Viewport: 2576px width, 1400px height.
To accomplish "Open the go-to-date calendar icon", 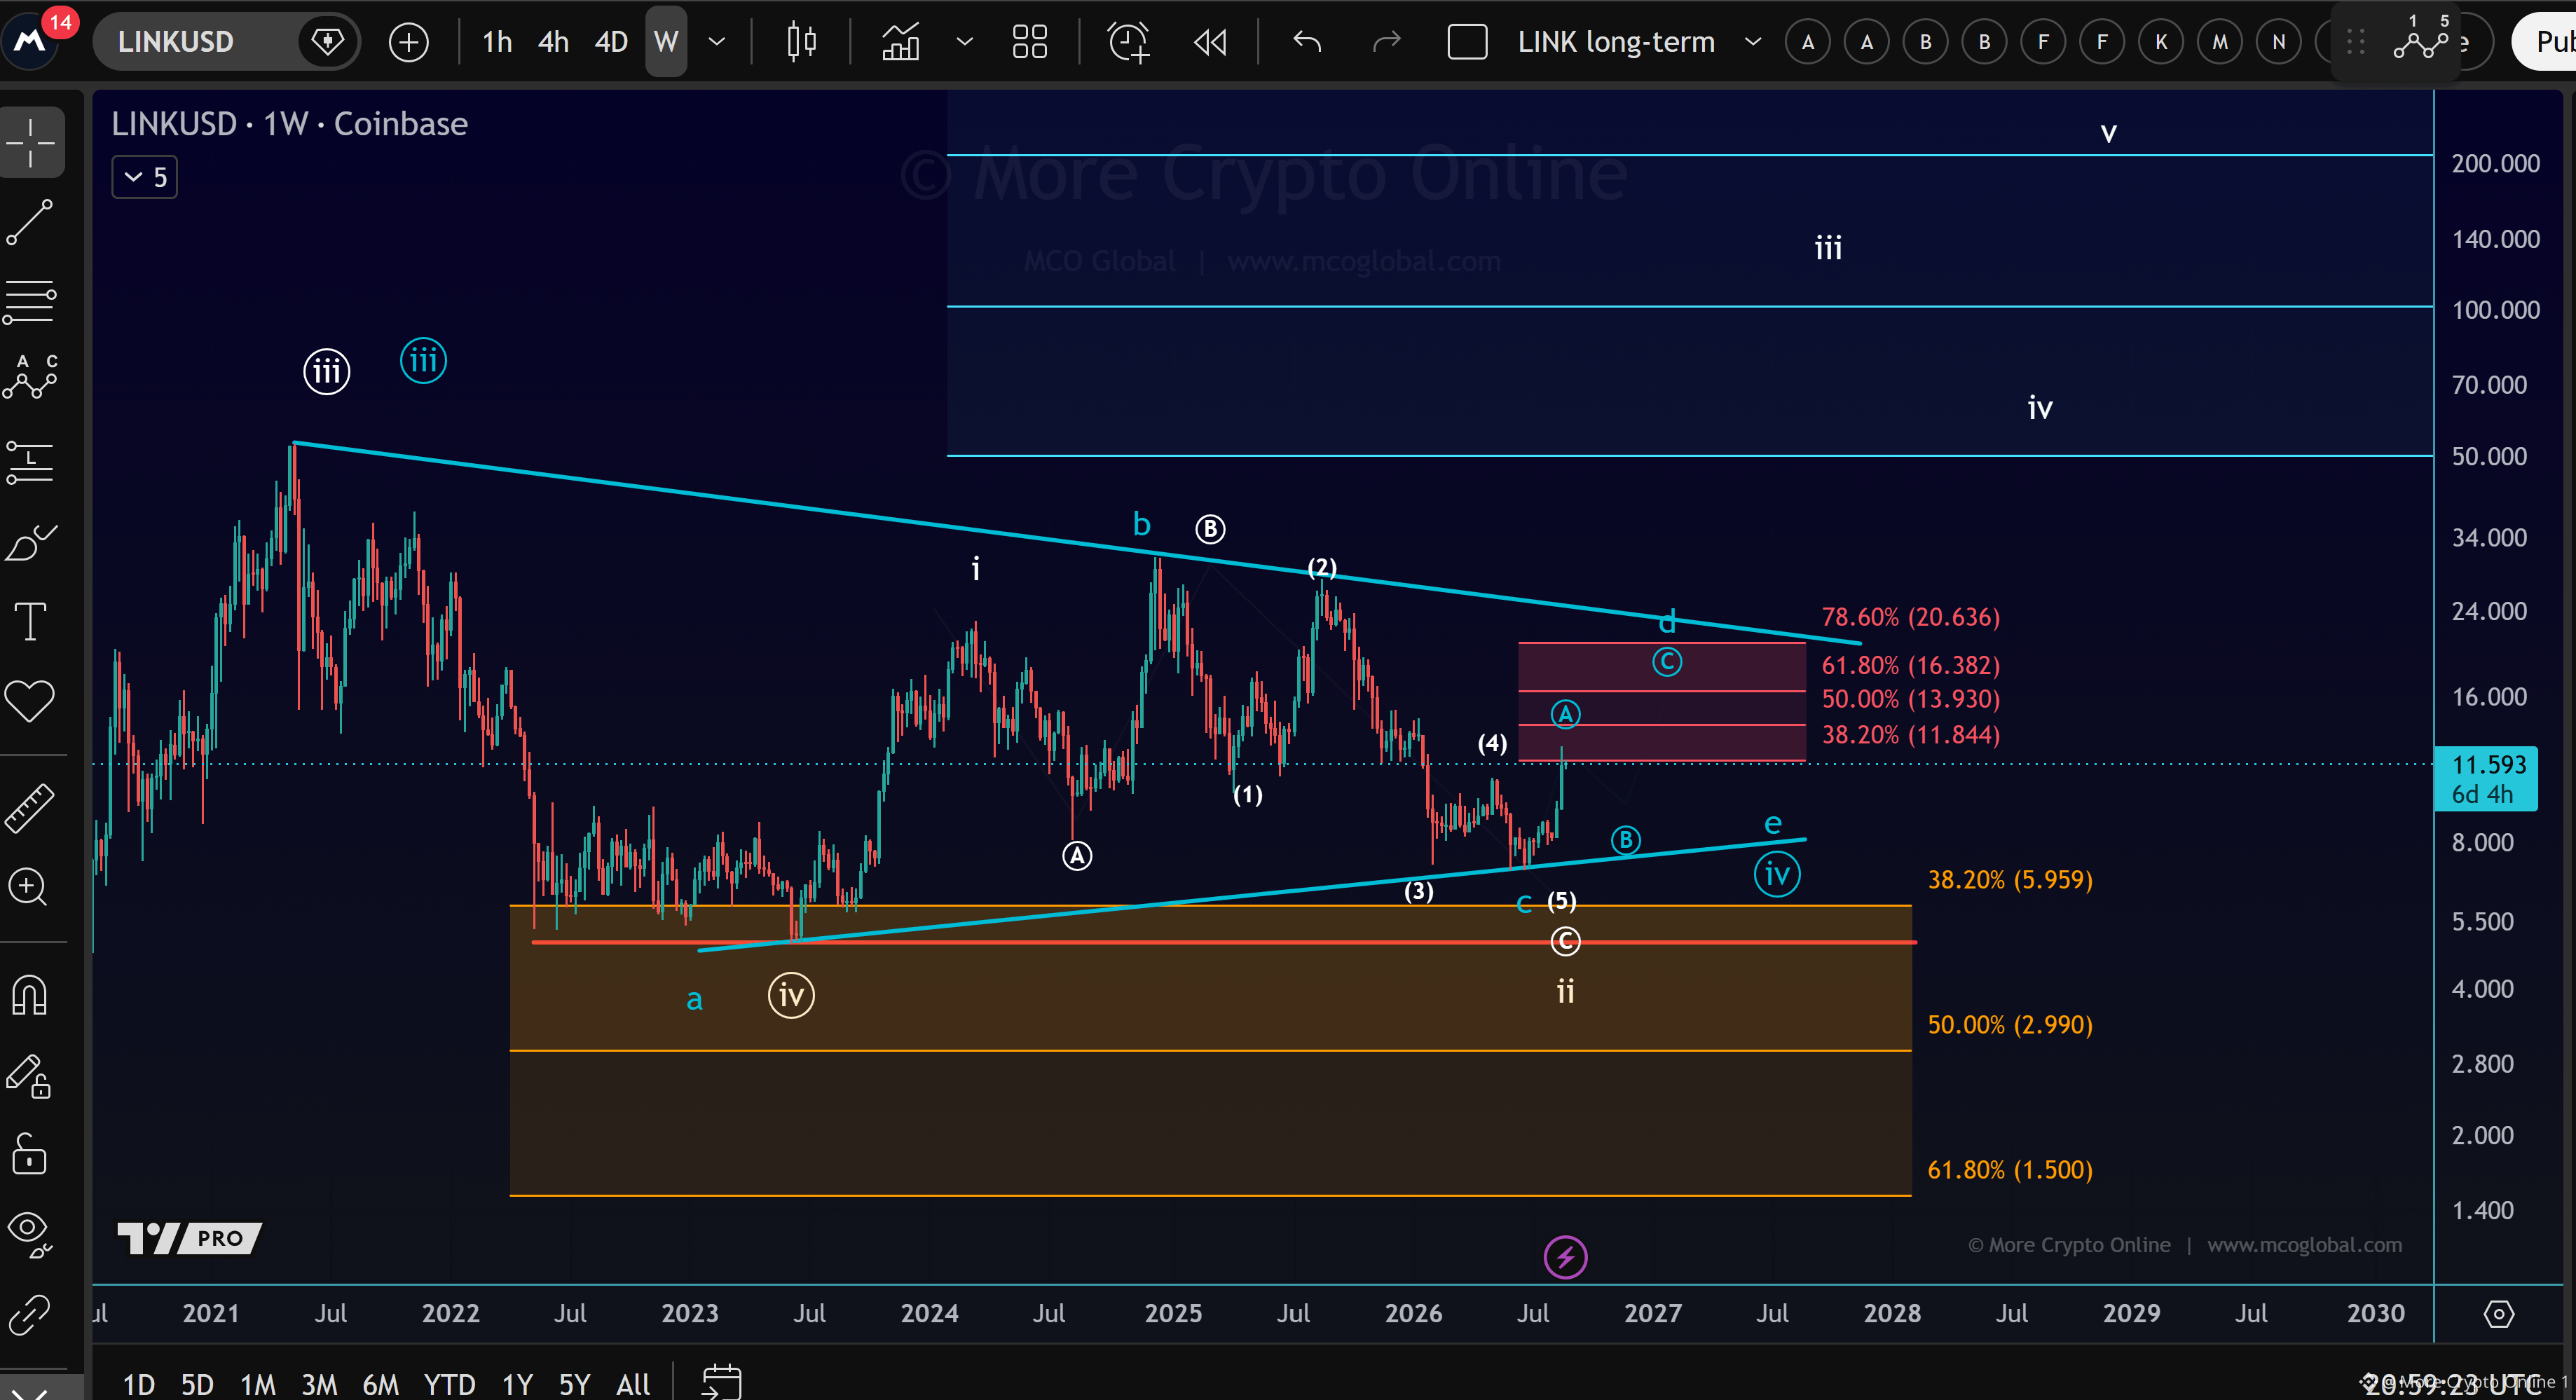I will tap(721, 1383).
